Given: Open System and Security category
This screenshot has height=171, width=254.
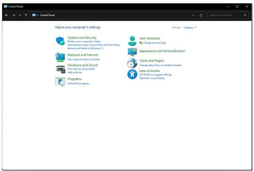Looking at the screenshot, I should click(82, 38).
